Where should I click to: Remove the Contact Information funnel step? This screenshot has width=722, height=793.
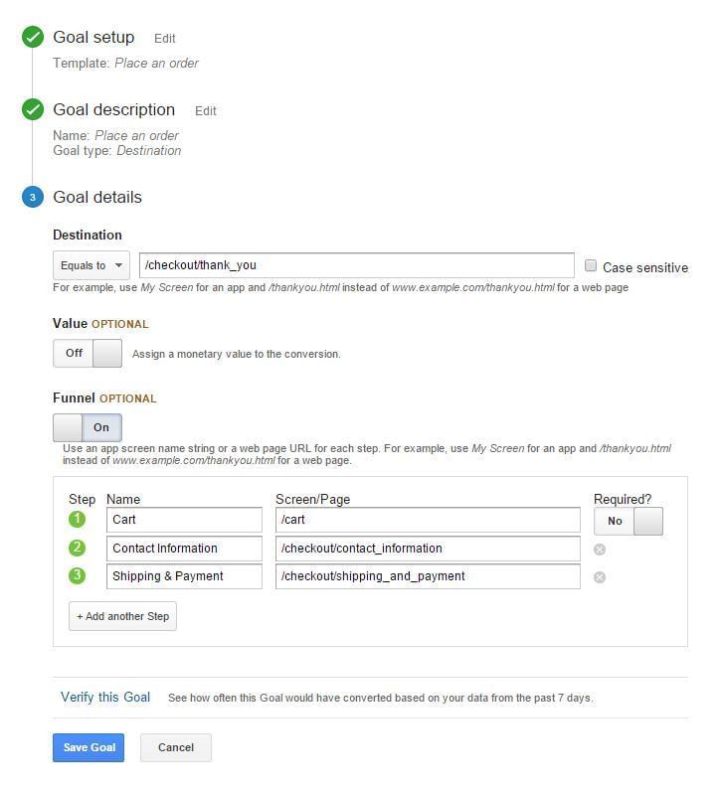point(600,549)
